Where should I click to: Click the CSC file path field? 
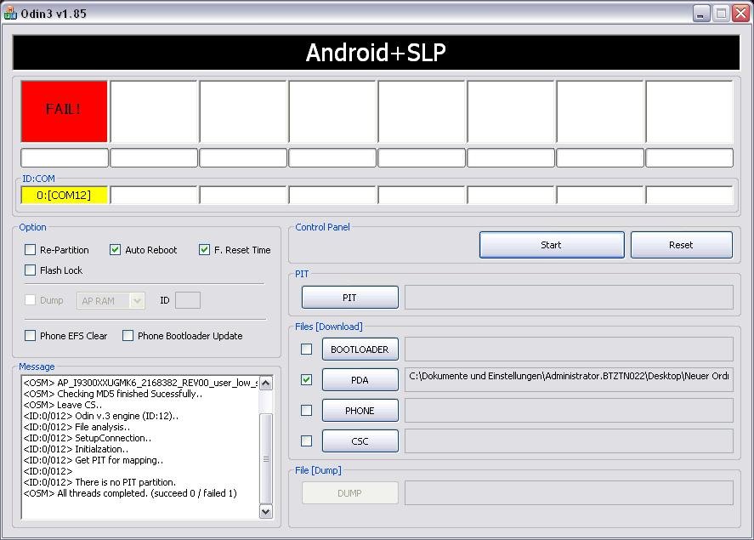[569, 441]
